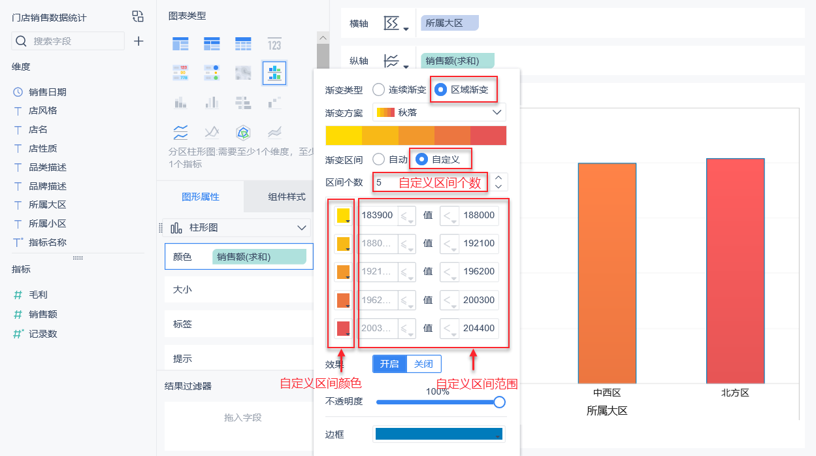The image size is (816, 456).
Task: Select the colored-dots table chart type icon
Action: 212,73
